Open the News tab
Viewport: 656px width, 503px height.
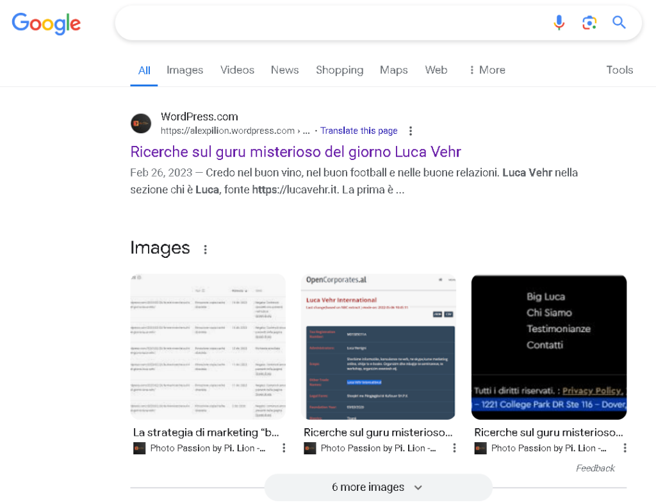click(x=284, y=70)
